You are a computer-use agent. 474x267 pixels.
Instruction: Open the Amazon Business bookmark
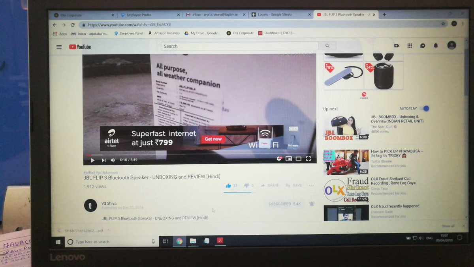(164, 34)
